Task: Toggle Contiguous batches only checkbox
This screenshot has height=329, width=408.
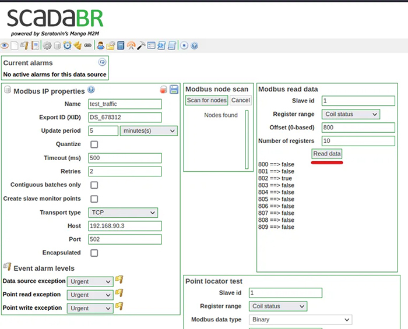Action: pos(94,185)
